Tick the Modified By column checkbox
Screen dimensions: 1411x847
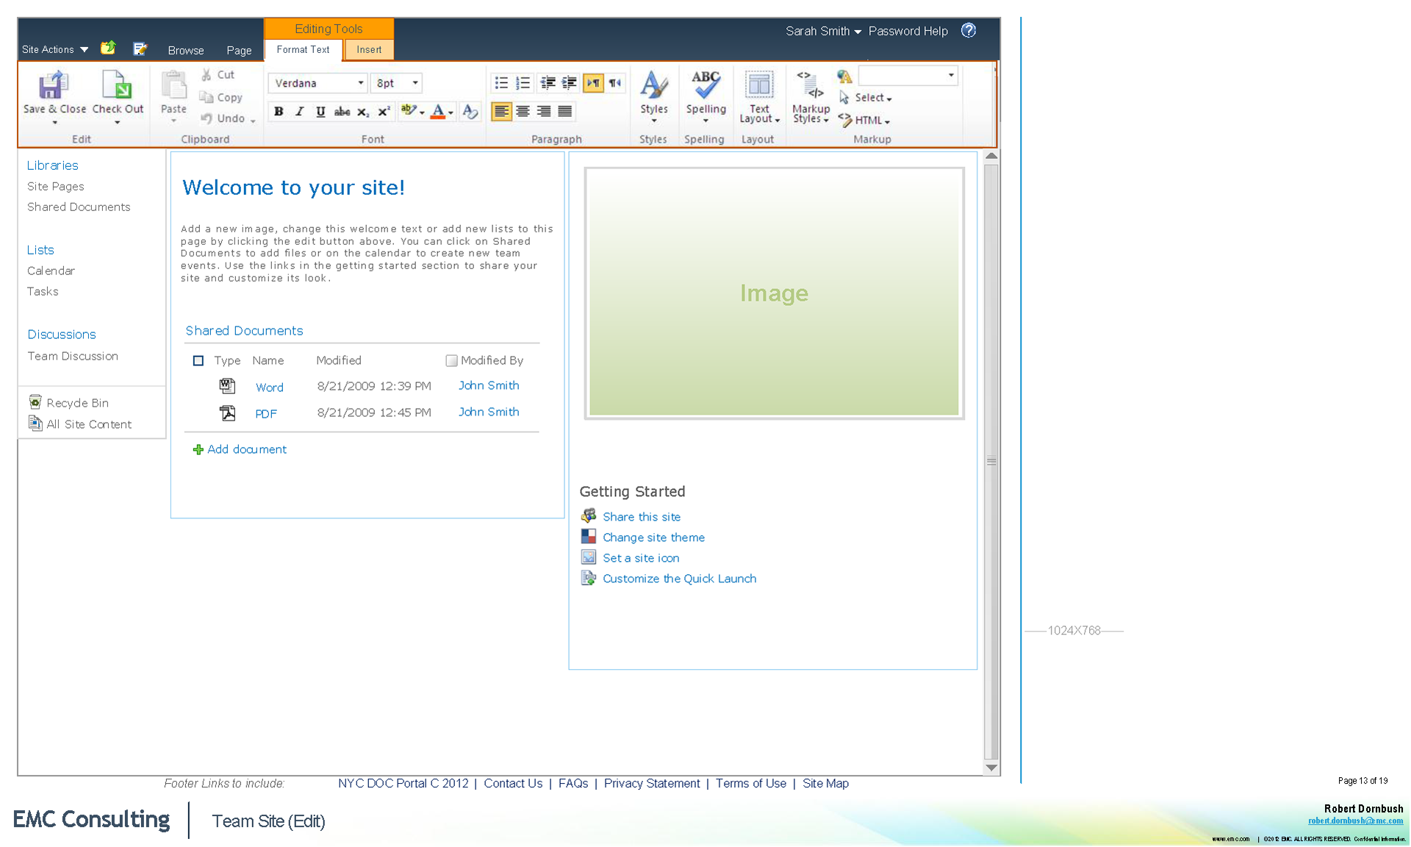point(451,361)
